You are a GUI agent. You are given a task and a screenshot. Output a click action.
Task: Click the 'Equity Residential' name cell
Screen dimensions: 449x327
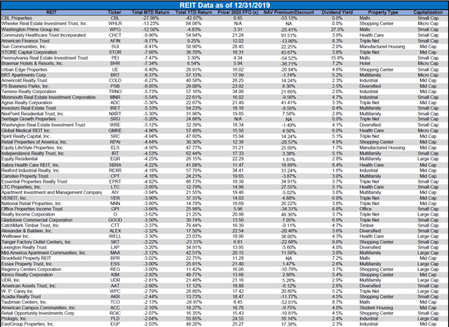19,159
